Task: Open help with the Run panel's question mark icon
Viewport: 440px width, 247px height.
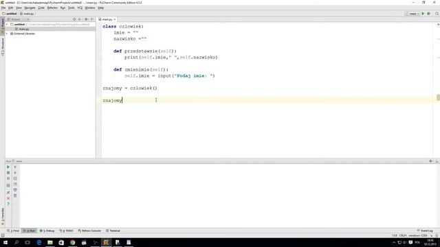Action: tap(8, 204)
